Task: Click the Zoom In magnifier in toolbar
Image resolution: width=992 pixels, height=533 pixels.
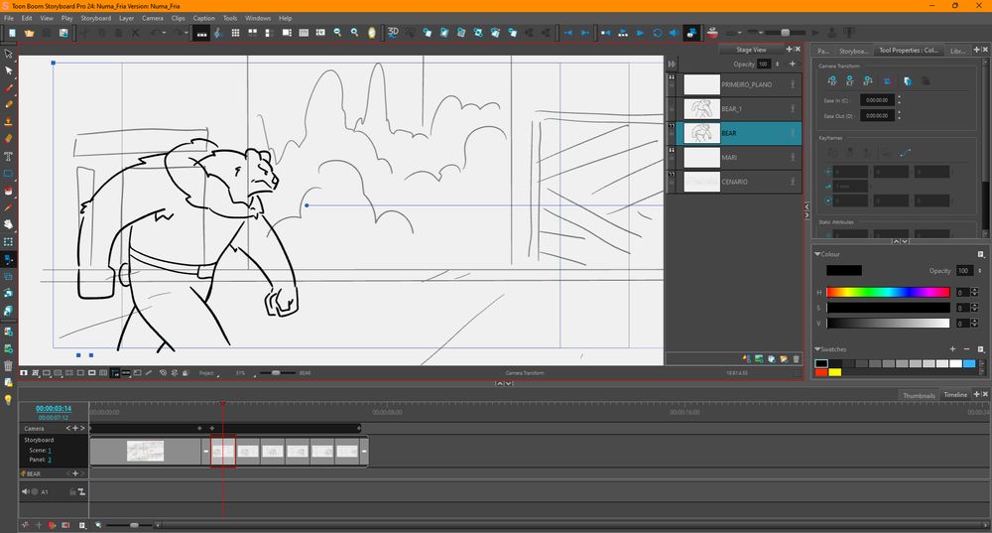Action: [x=355, y=33]
